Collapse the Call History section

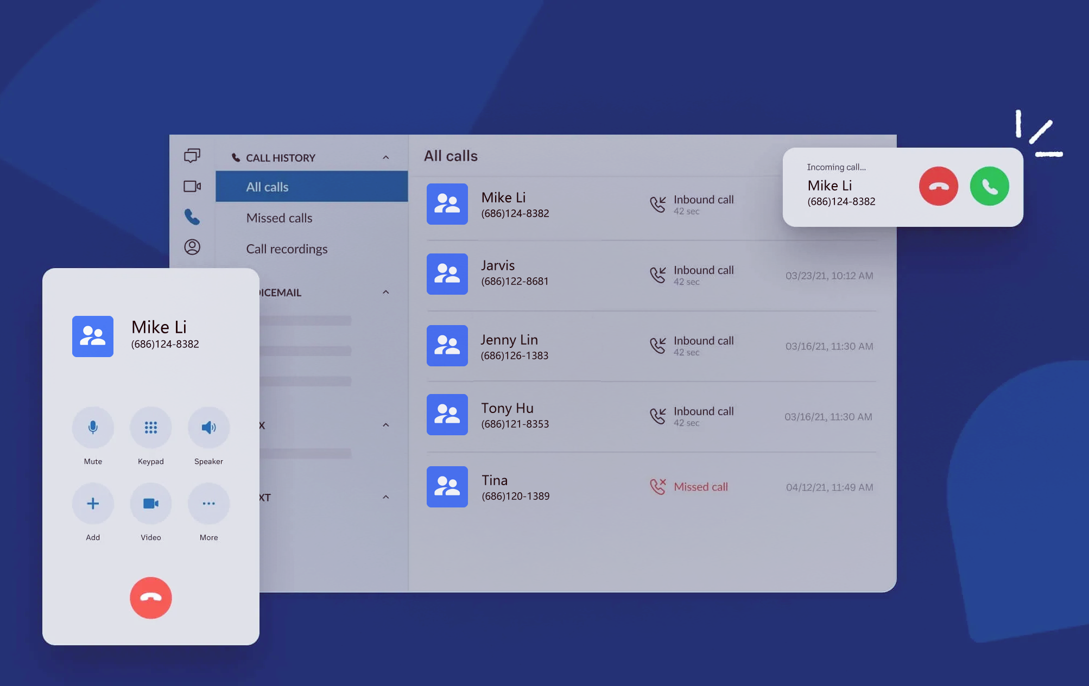(385, 158)
